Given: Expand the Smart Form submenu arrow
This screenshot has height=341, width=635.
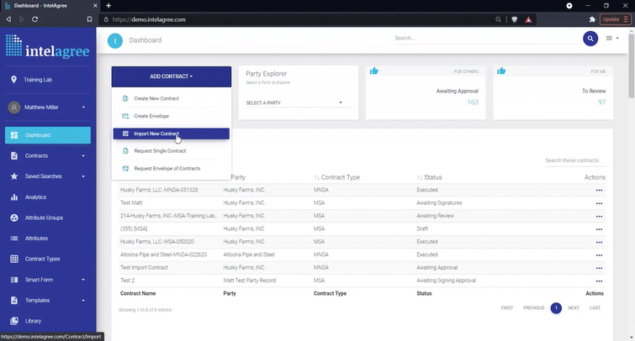Looking at the screenshot, I should 83,280.
